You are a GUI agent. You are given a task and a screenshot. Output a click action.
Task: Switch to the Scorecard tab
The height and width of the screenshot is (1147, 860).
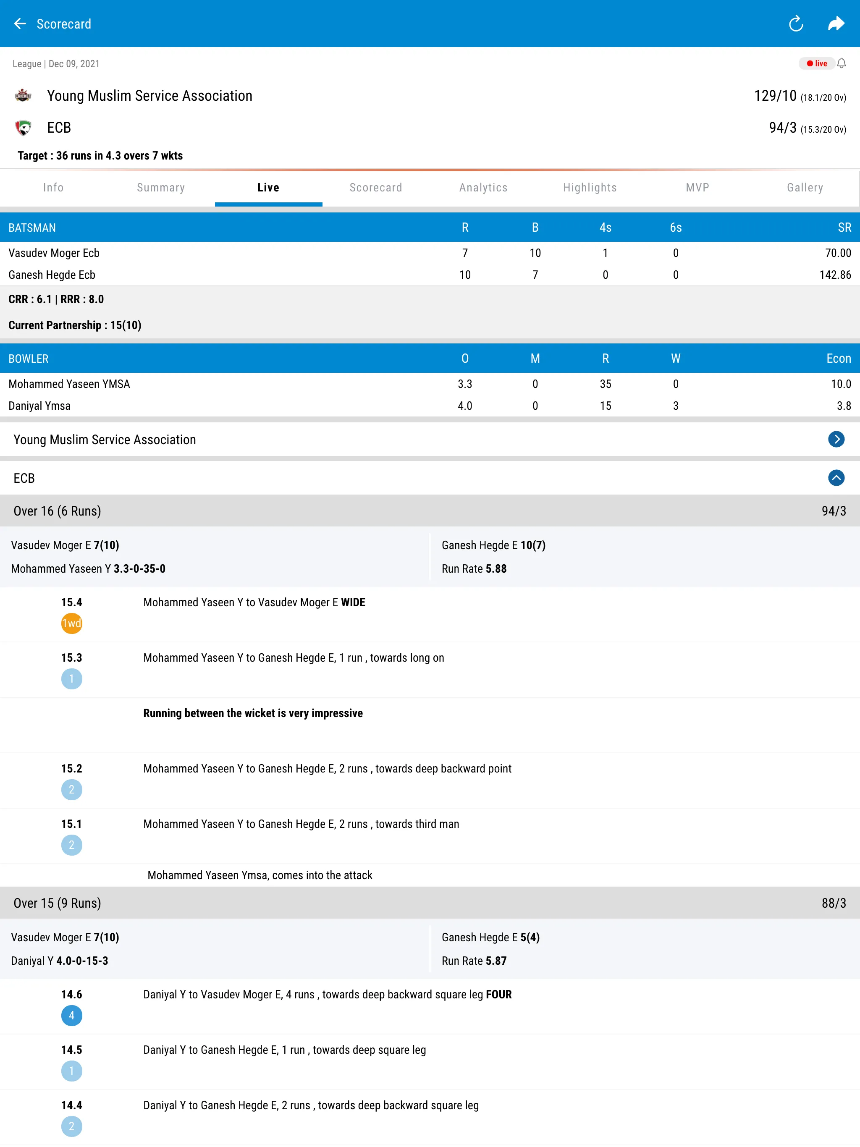coord(375,187)
